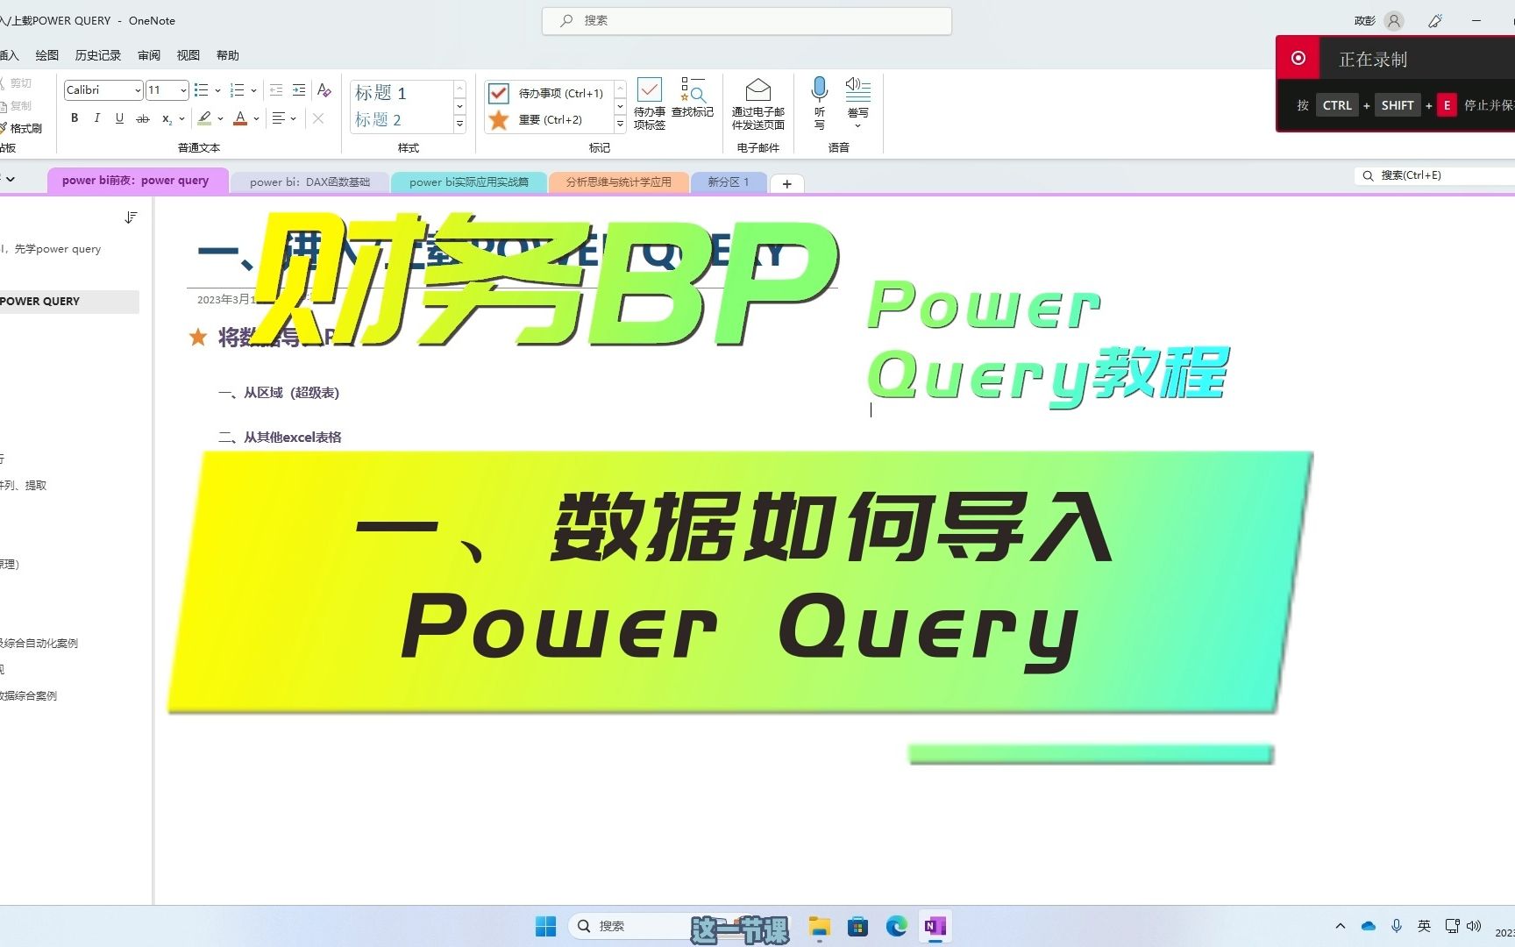This screenshot has width=1515, height=947.
Task: Open the 综合自动化案例 page
Action: [39, 644]
